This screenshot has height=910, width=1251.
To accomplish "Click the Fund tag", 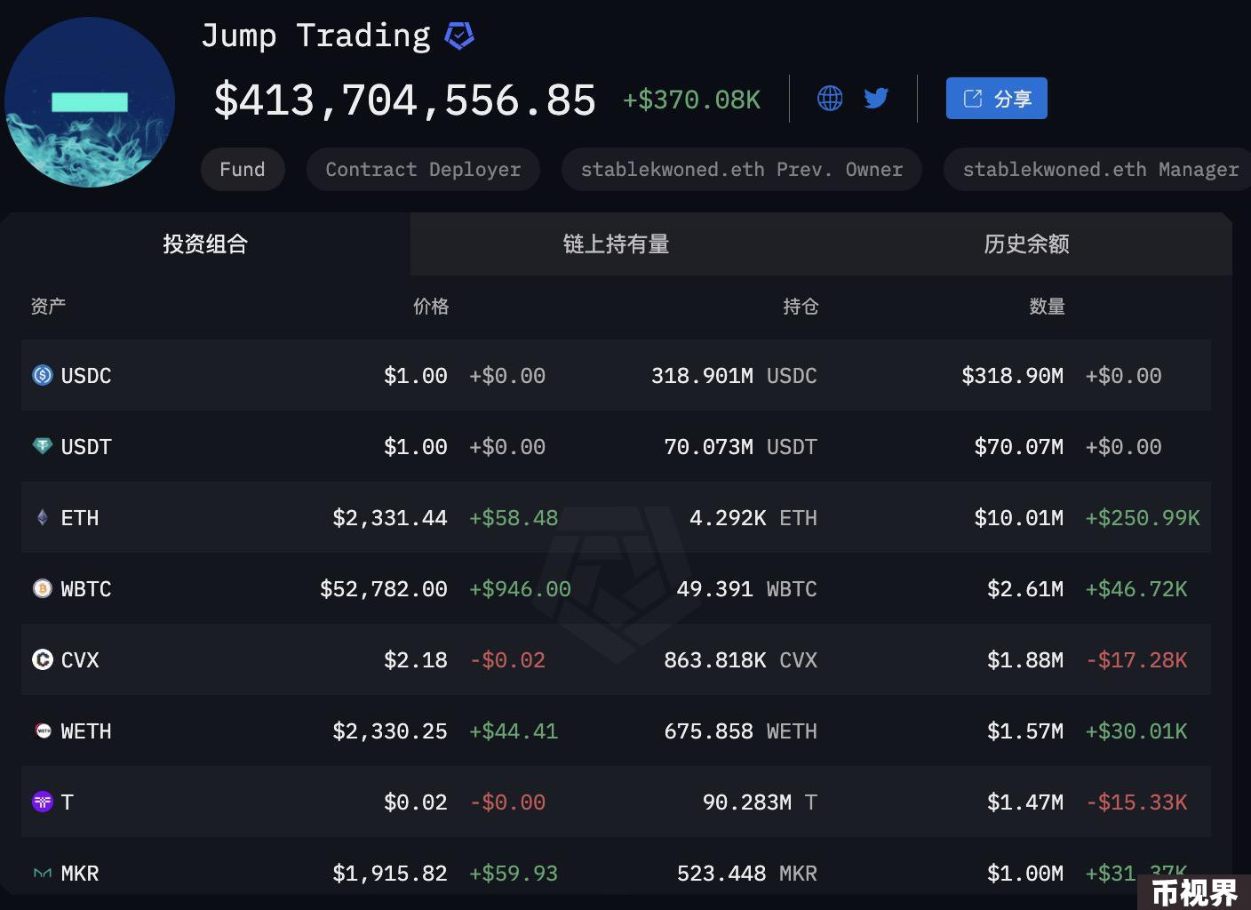I will pos(243,169).
